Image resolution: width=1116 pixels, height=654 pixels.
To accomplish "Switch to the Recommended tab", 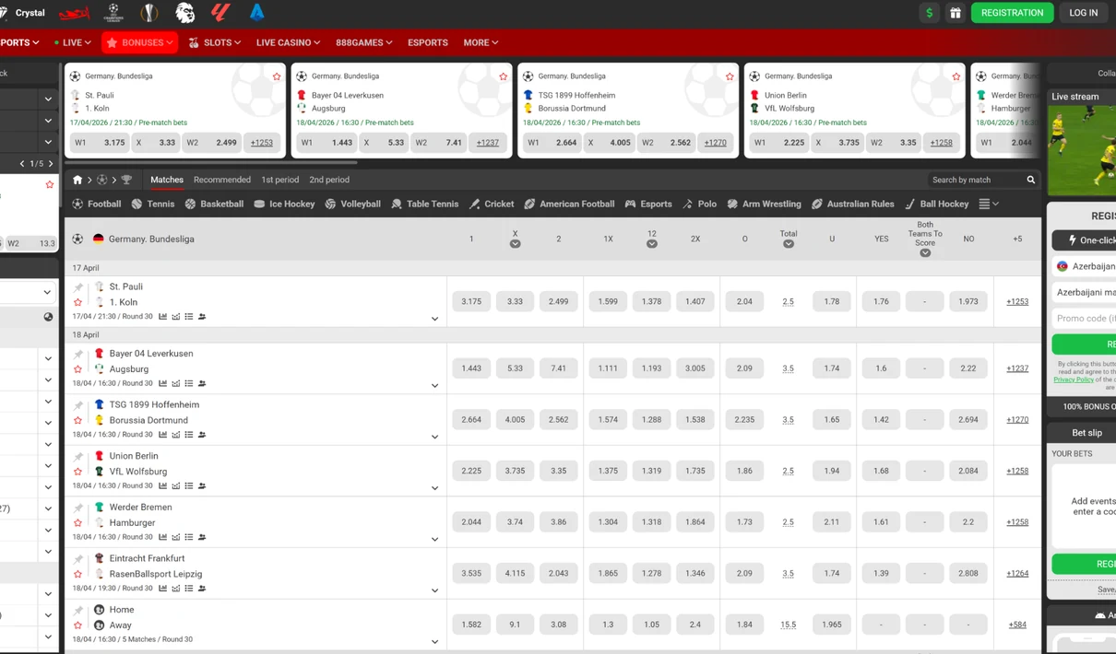I will [x=222, y=180].
